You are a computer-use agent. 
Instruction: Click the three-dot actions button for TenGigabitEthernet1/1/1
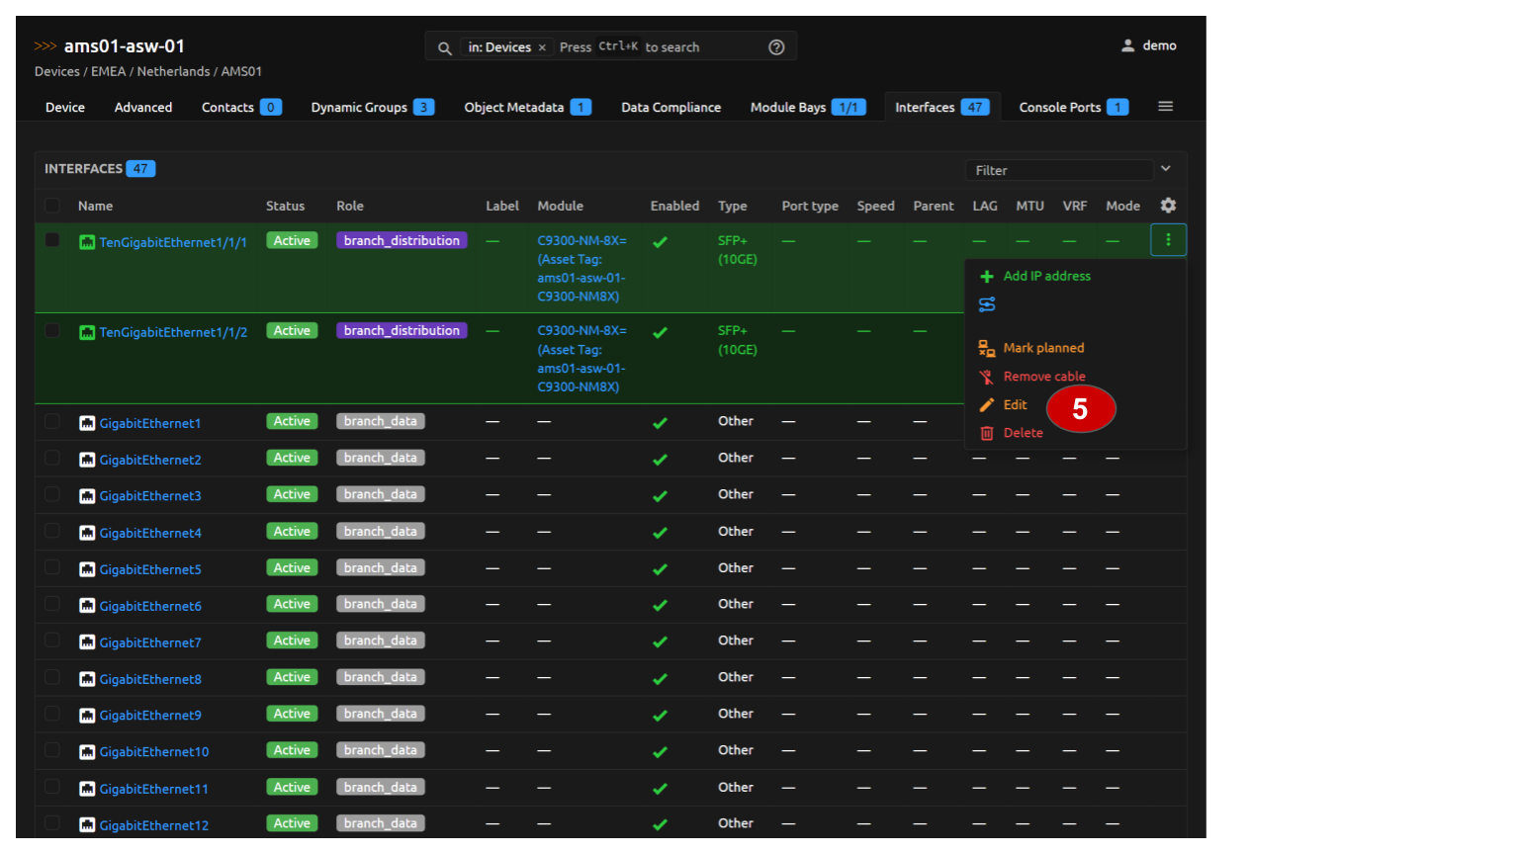1168,240
